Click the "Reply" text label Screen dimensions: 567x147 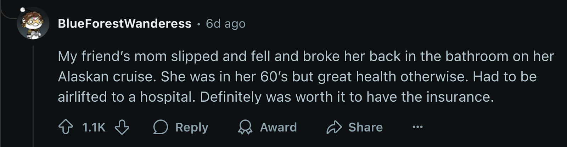coord(192,127)
